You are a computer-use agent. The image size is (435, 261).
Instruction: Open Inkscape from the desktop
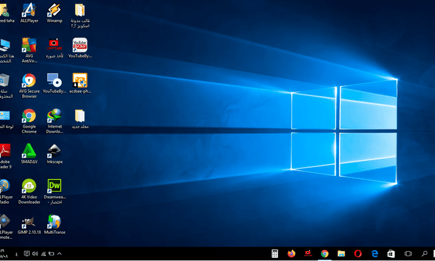click(x=55, y=154)
